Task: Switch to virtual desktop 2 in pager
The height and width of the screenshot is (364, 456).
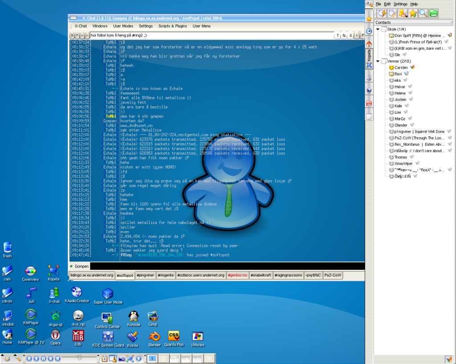Action: 163,359
